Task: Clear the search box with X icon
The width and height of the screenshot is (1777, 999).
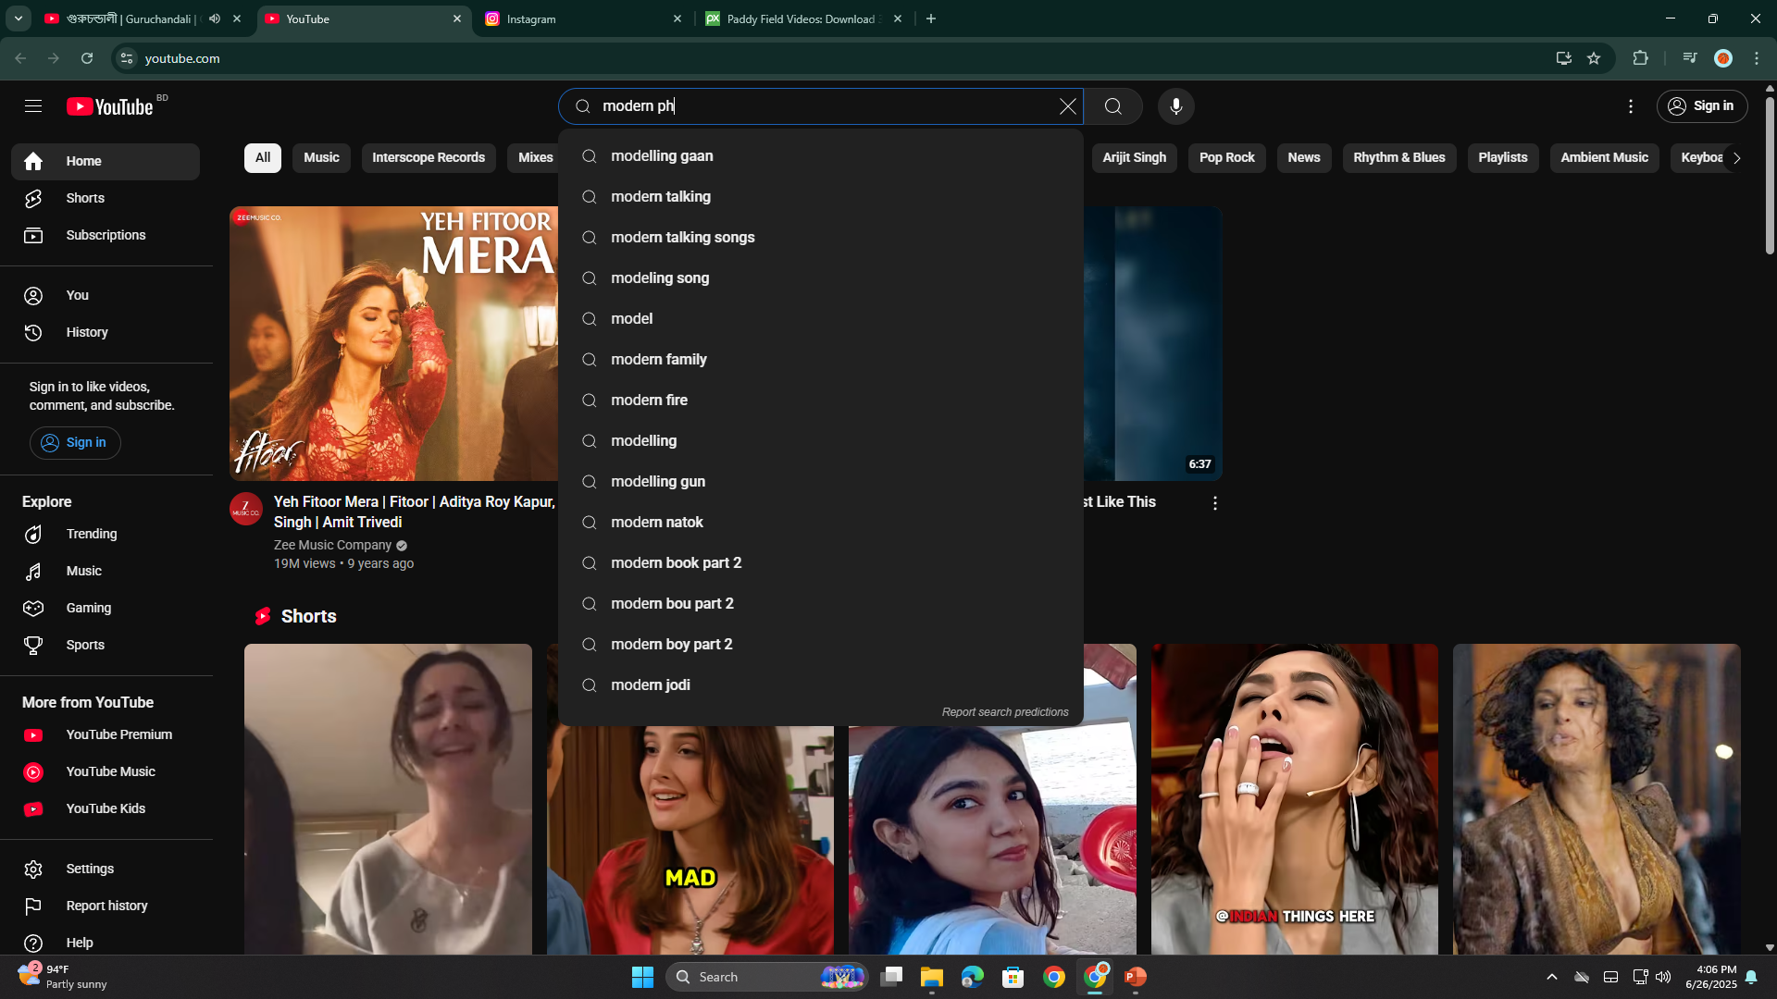Action: (1067, 106)
